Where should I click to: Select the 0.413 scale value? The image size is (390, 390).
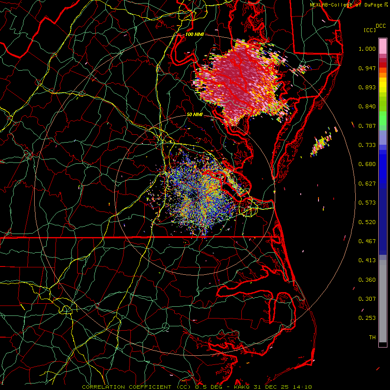pos(367,260)
